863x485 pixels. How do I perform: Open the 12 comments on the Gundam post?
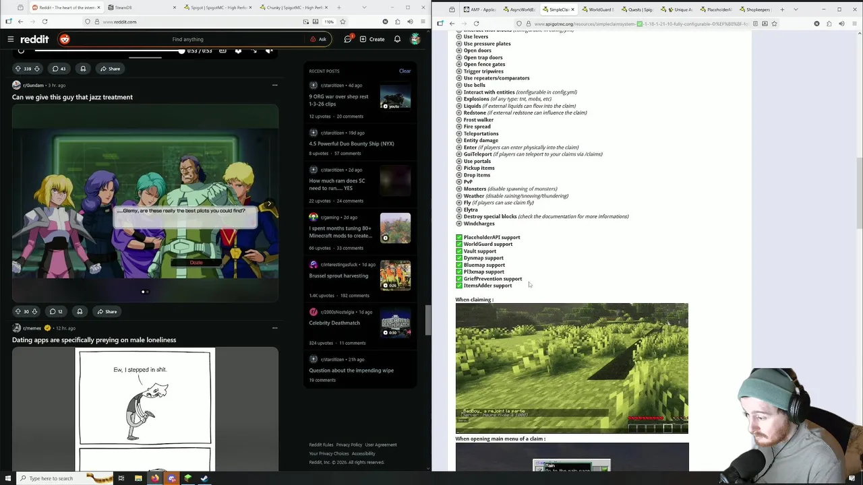point(55,311)
